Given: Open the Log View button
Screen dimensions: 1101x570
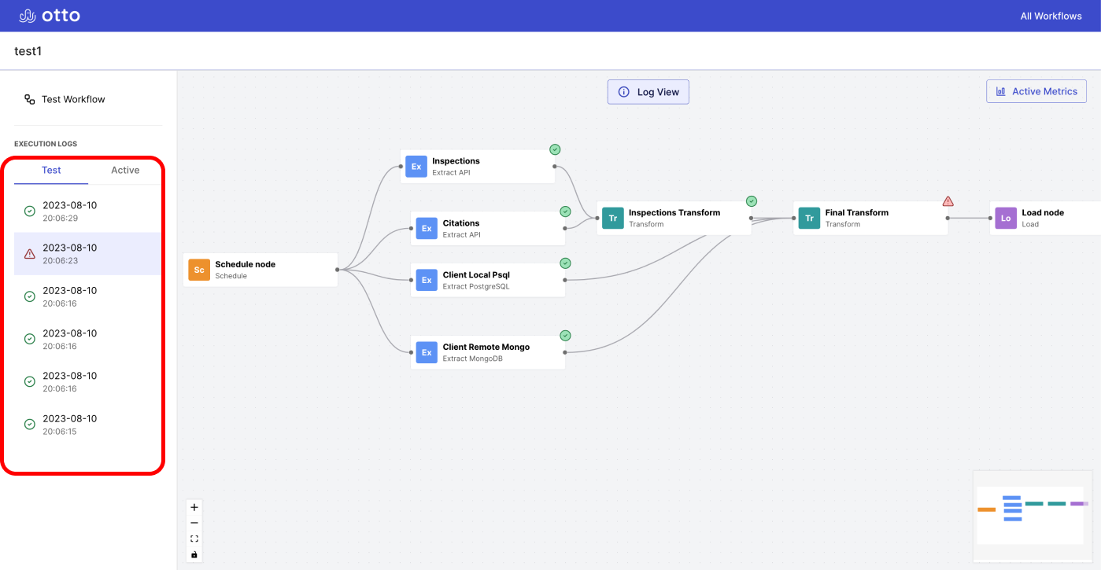Looking at the screenshot, I should pos(648,92).
